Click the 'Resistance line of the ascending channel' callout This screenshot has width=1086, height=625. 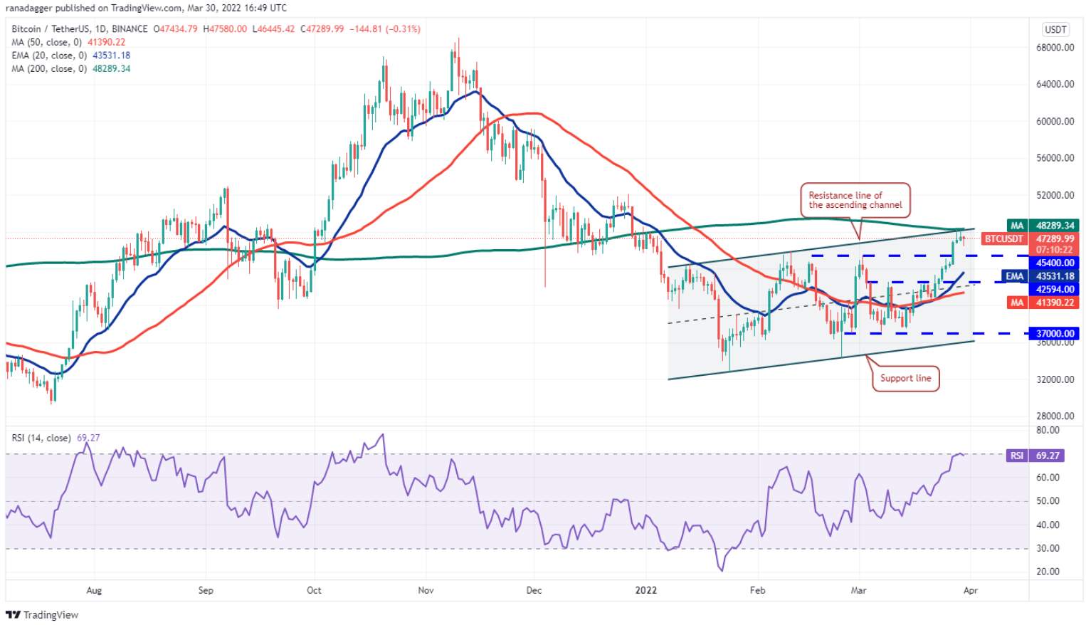click(x=855, y=200)
